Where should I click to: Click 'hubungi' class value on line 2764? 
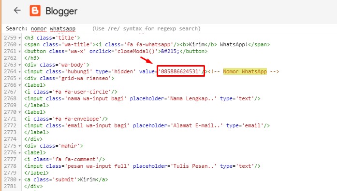(x=78, y=71)
